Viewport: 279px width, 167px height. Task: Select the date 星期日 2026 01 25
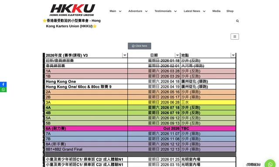(154, 159)
